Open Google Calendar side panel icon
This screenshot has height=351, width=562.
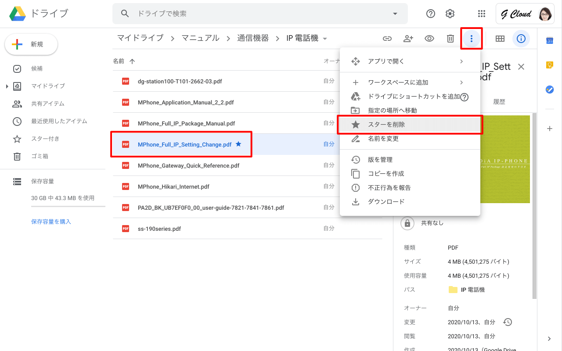click(x=549, y=40)
